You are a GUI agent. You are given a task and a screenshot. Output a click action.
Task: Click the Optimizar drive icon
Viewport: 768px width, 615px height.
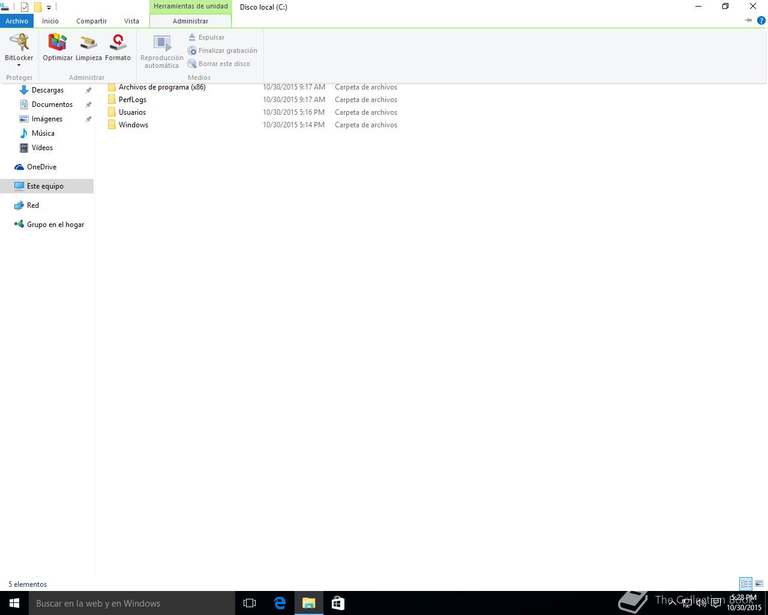pyautogui.click(x=58, y=48)
